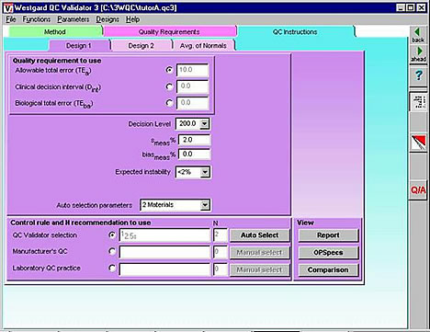Image resolution: width=430 pixels, height=332 pixels.
Task: Click the Manufacturer's QC rule field
Action: [x=164, y=252]
